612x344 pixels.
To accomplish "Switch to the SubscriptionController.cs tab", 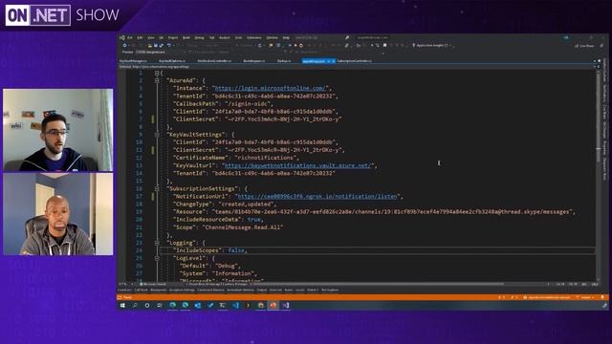I will pos(355,61).
